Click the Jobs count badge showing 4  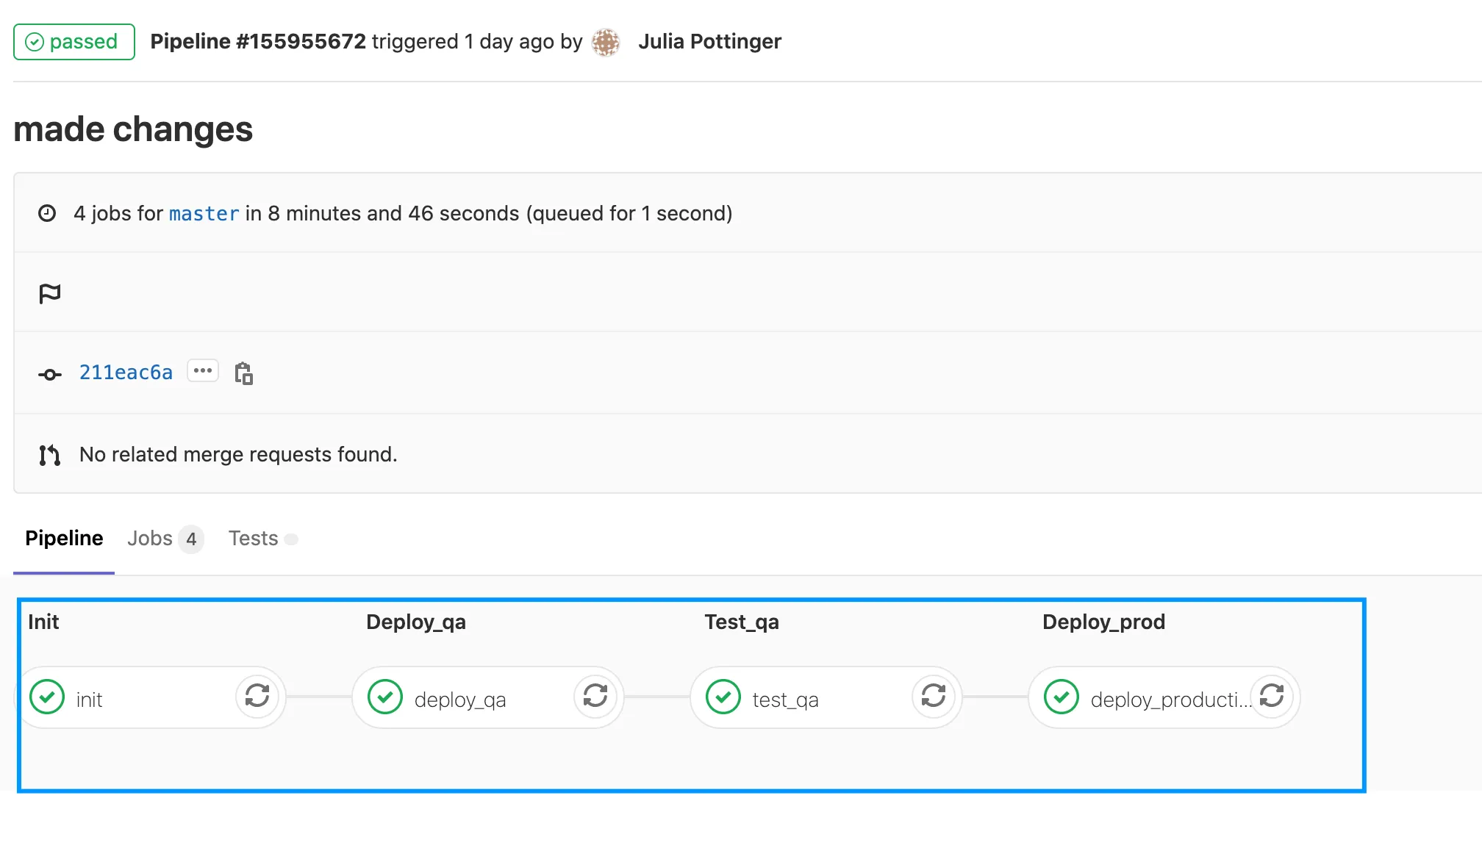point(191,539)
